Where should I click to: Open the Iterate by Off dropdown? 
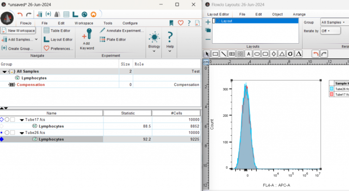pos(330,31)
